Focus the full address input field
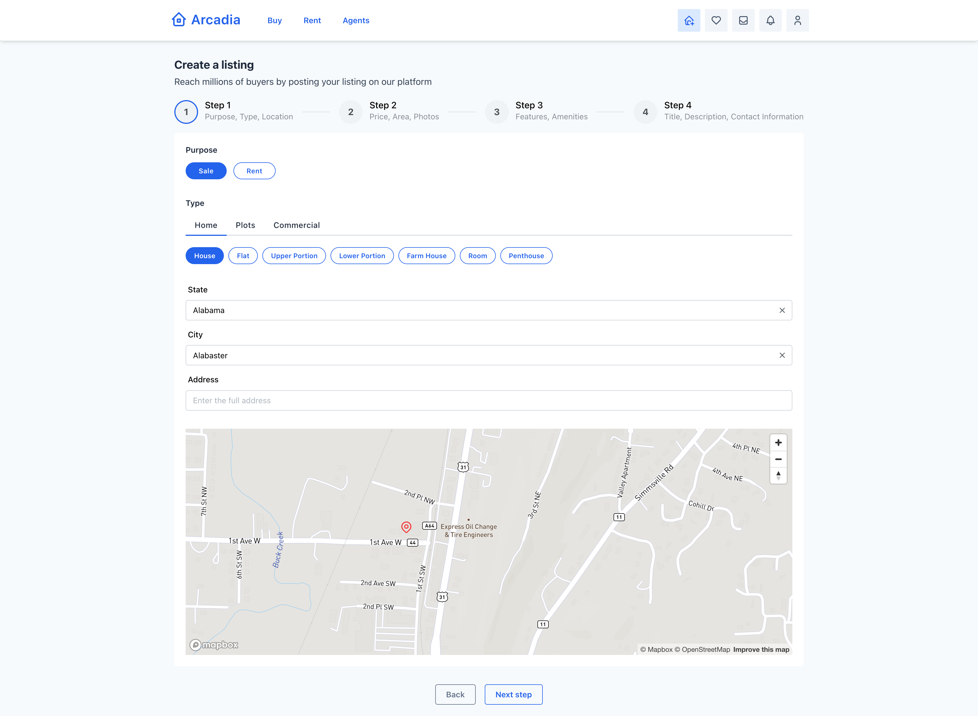978x716 pixels. pyautogui.click(x=489, y=400)
